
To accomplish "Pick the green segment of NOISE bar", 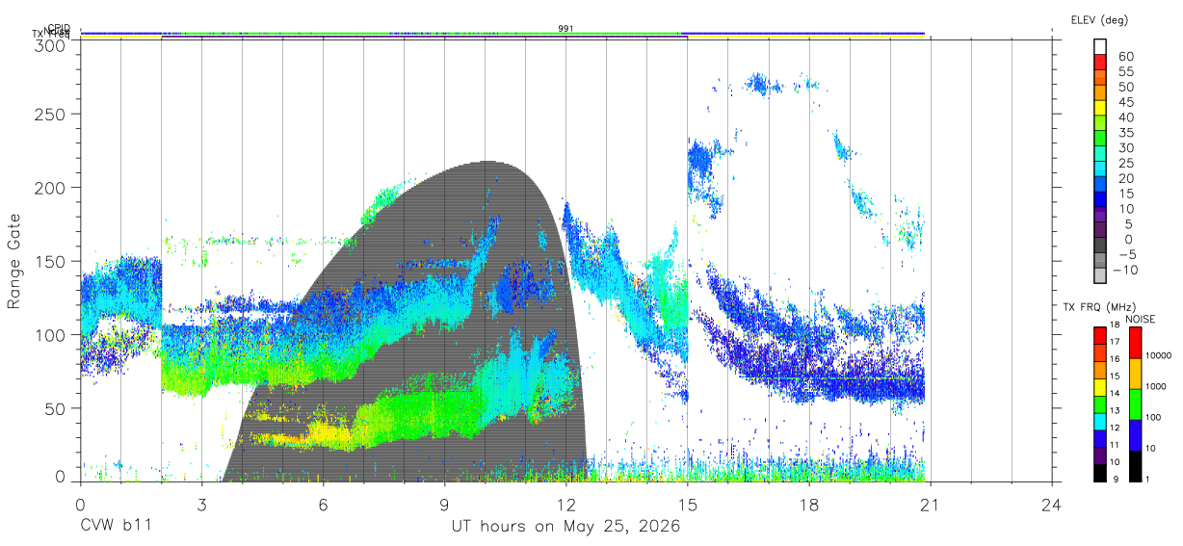I will coord(1135,404).
